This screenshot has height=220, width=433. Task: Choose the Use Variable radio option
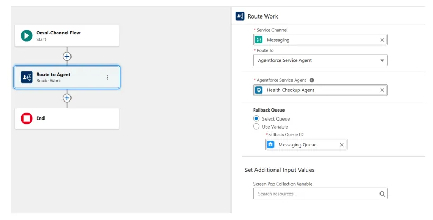[x=257, y=127]
